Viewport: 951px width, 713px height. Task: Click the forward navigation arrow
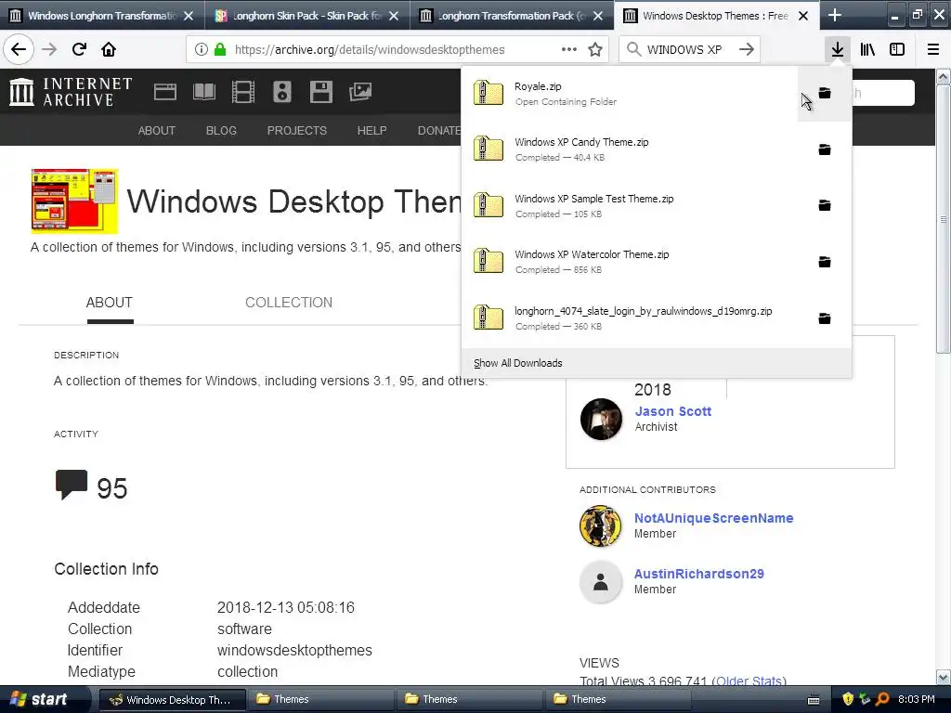tap(49, 49)
